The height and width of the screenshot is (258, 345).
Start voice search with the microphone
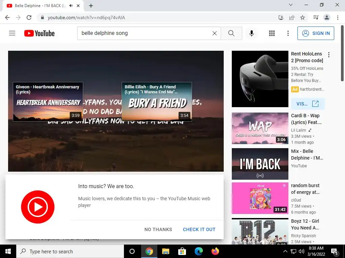[x=251, y=33]
